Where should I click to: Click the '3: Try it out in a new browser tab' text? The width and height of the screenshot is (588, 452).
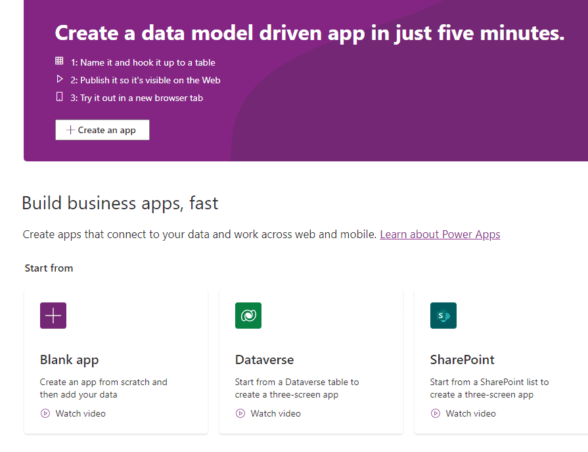[x=137, y=98]
